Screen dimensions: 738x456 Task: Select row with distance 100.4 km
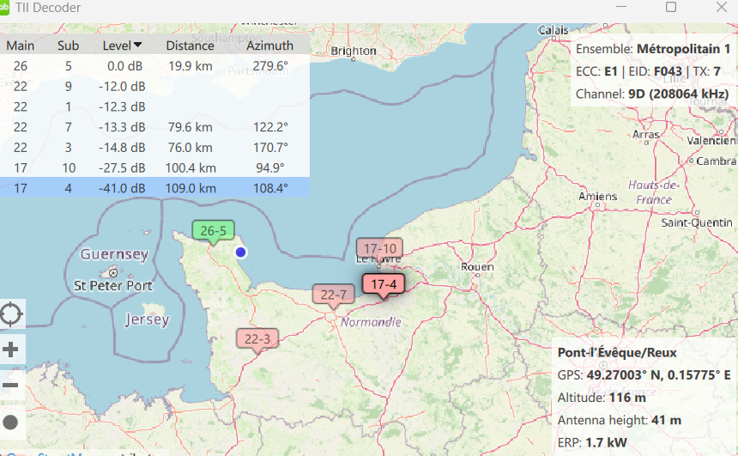pos(154,167)
